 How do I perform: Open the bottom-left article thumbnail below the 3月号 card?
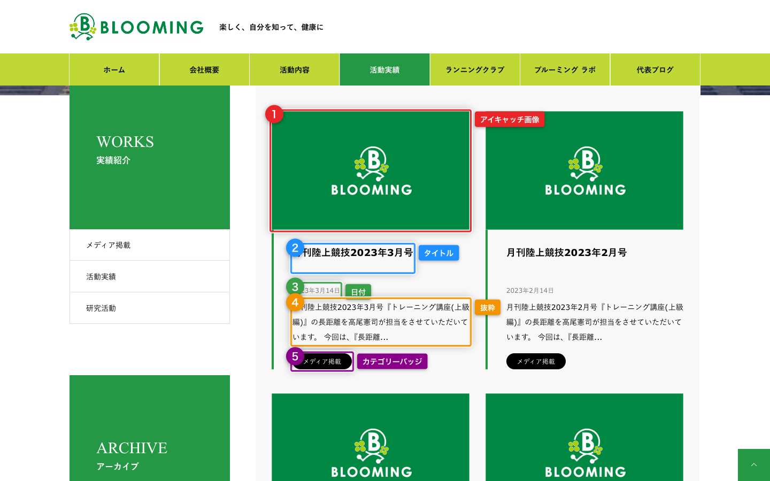point(371,437)
